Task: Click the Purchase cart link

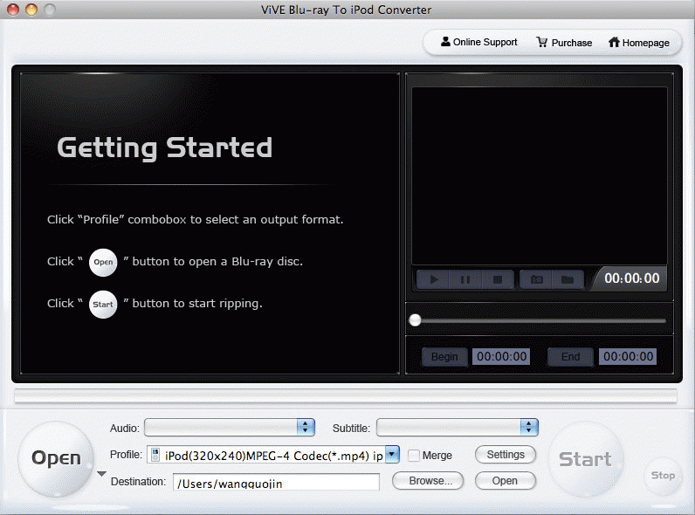Action: pyautogui.click(x=564, y=43)
